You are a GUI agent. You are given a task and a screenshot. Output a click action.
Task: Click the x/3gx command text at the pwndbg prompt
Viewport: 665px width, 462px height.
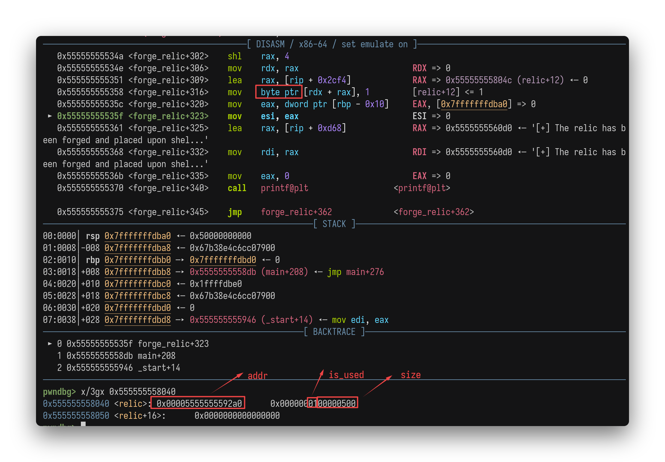pos(128,392)
